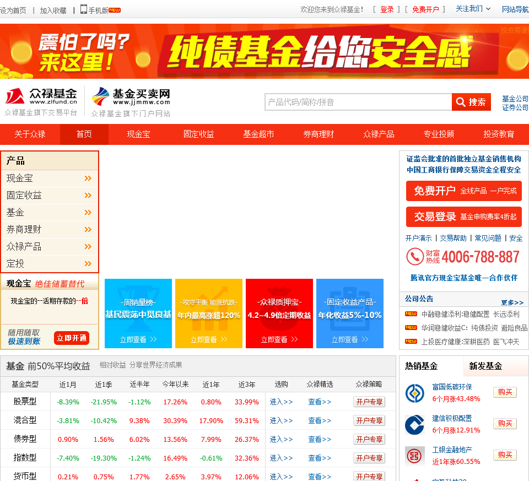Open 专业投顾 navigation item
This screenshot has width=529, height=481.
439,134
